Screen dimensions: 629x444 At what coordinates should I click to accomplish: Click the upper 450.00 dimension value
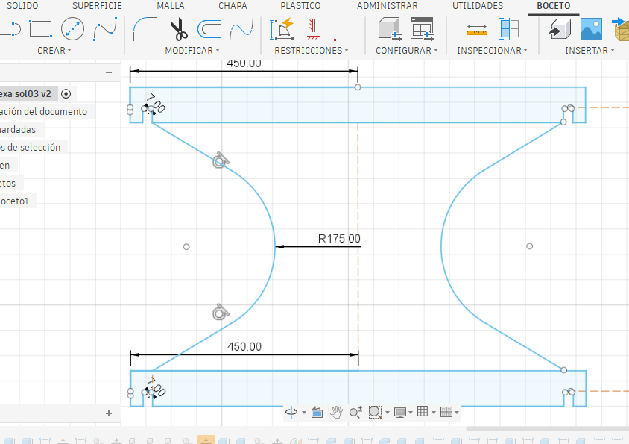(x=244, y=63)
